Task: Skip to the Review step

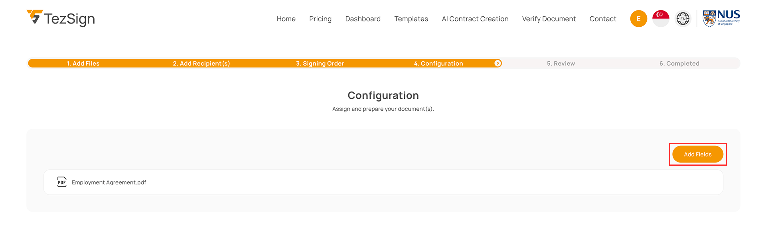Action: coord(561,63)
